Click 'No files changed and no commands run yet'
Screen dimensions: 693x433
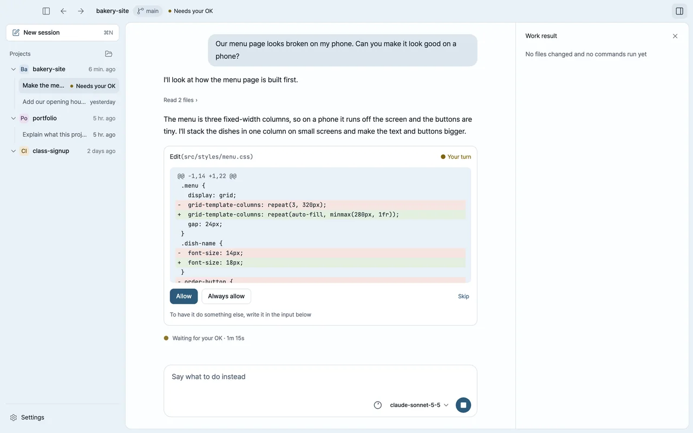click(586, 54)
